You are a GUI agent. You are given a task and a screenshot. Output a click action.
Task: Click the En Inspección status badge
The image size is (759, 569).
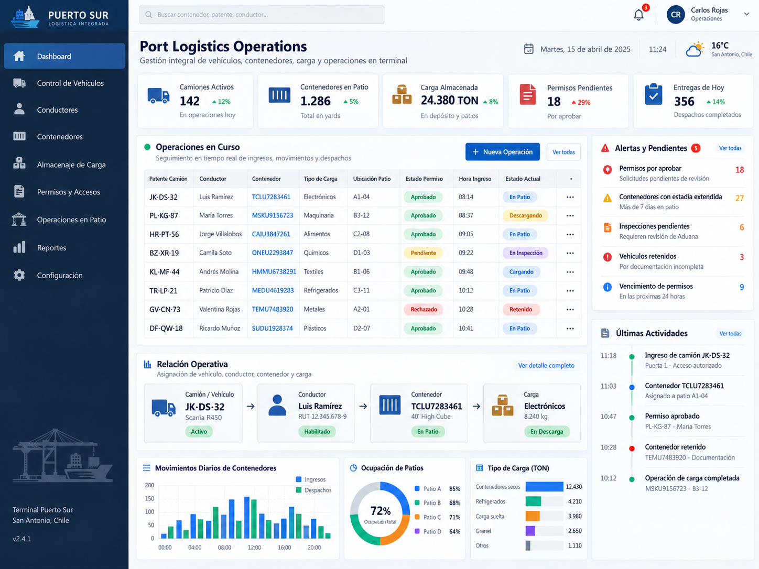[526, 253]
